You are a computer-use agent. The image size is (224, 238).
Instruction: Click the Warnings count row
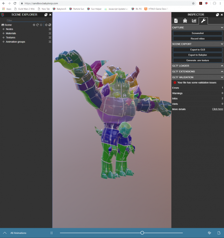(198, 93)
